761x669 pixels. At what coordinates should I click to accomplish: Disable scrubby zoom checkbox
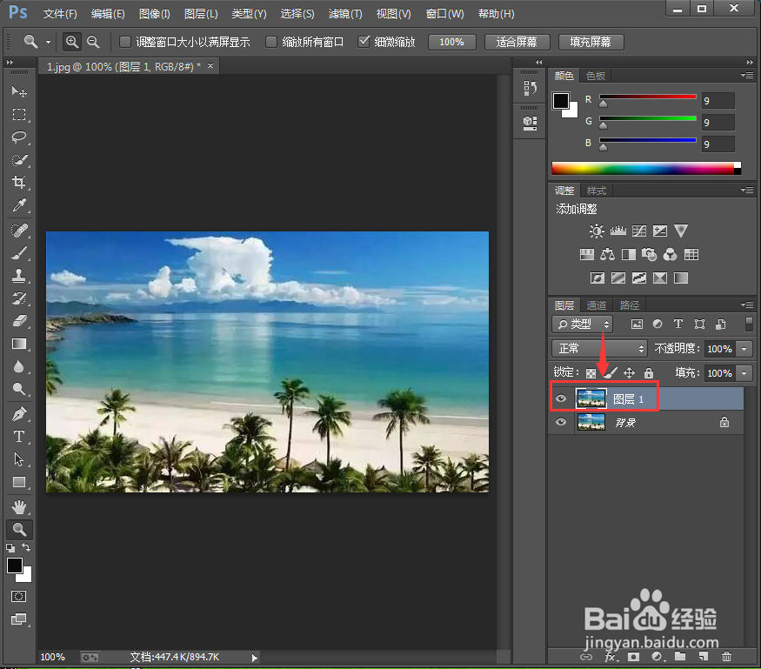[x=364, y=42]
